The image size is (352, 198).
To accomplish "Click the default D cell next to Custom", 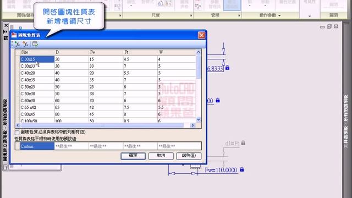I will (x=71, y=146).
